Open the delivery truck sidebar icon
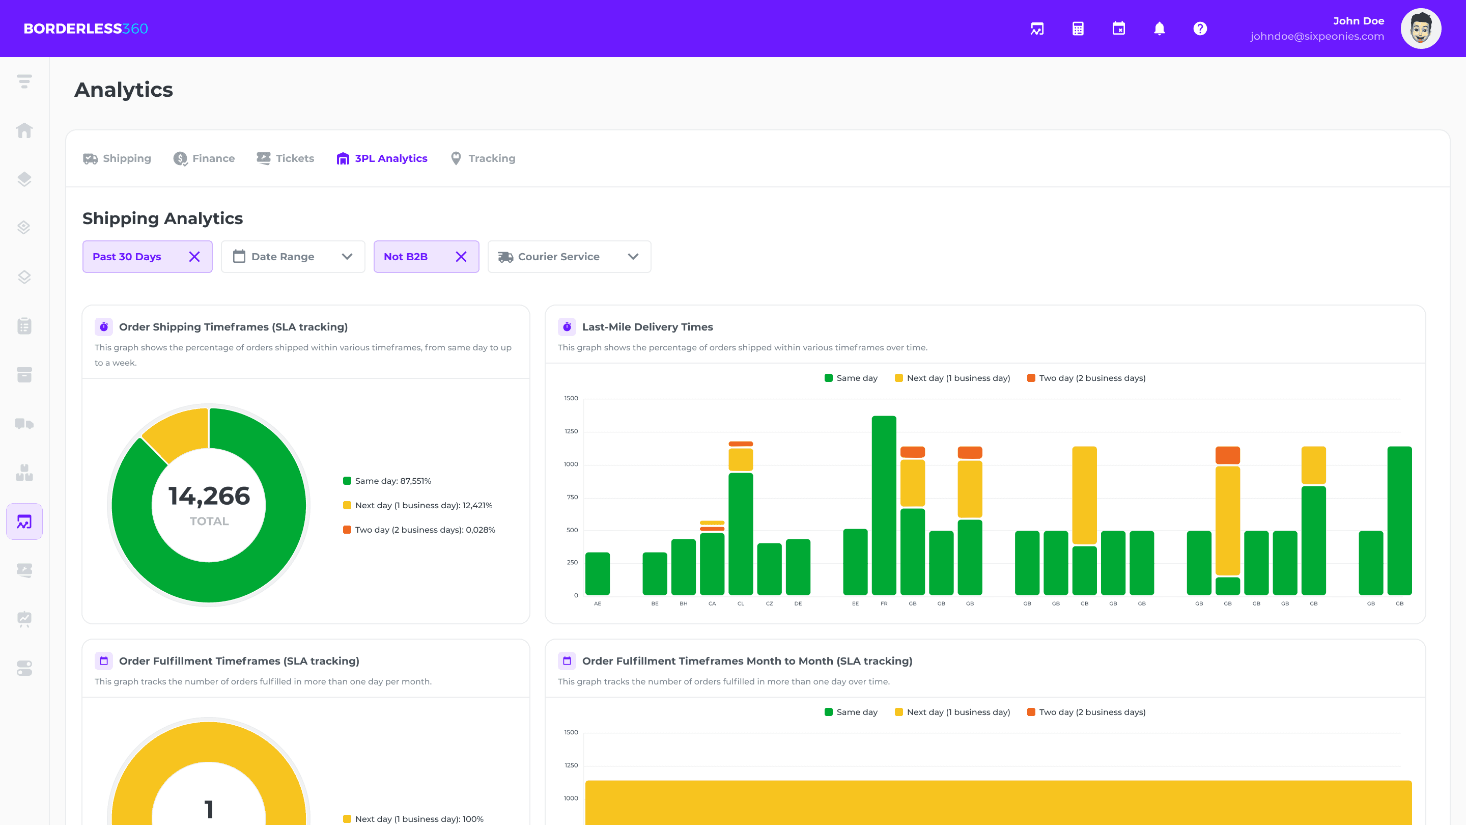The image size is (1466, 825). (24, 424)
